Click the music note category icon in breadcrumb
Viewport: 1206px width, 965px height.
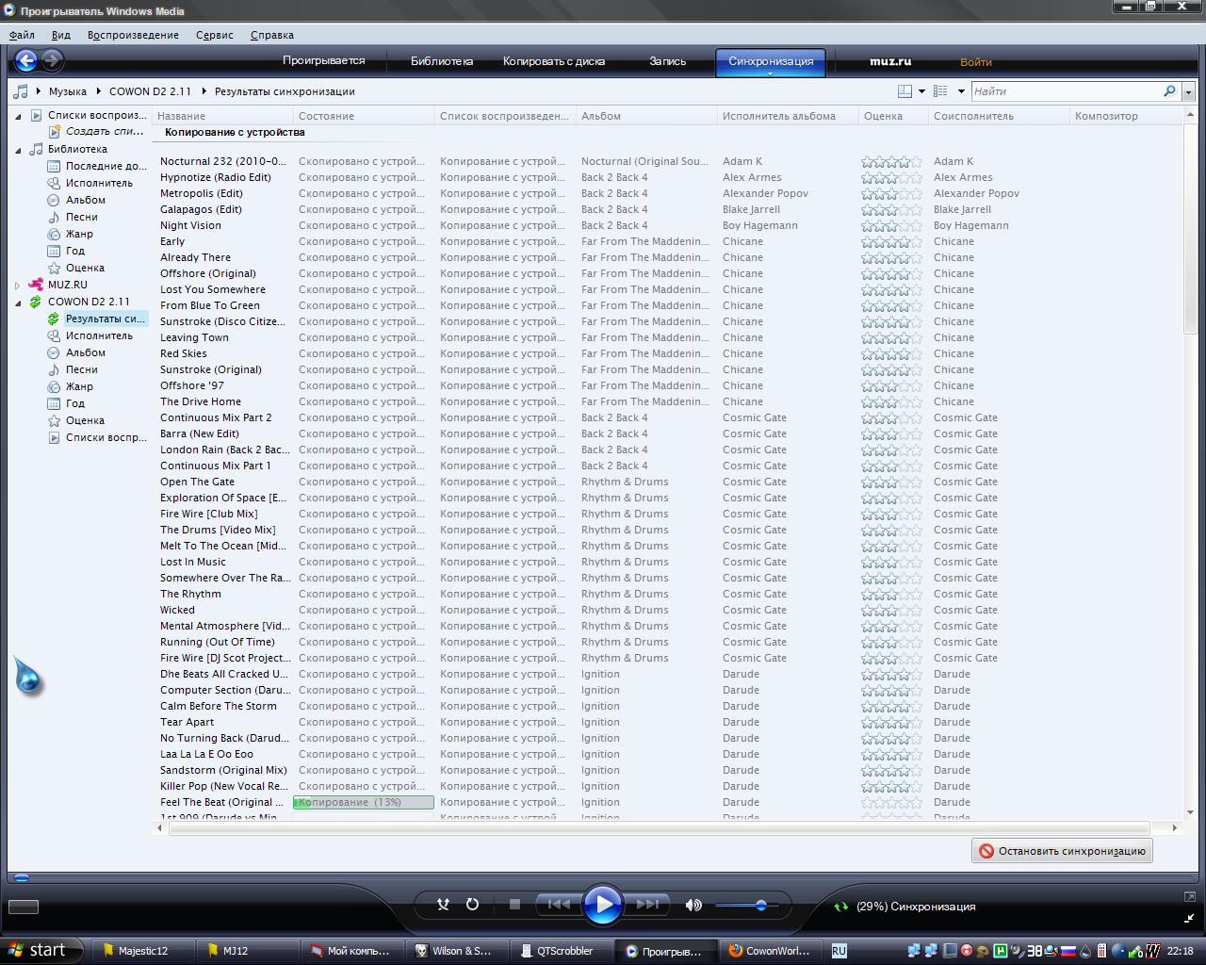[21, 91]
